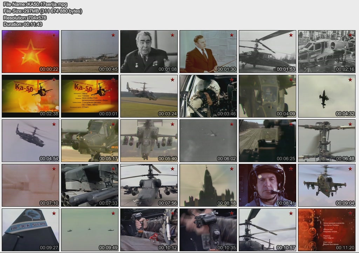Select the coaxial rotor close-up at 00:06:48
Screen dimensions: 359x253
click(327, 140)
